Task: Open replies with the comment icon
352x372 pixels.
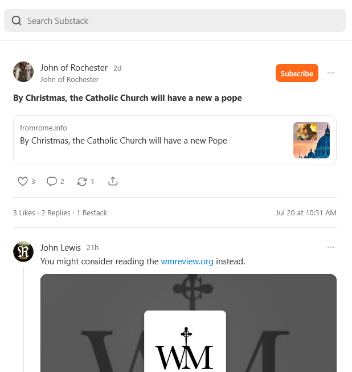Action: tap(52, 181)
